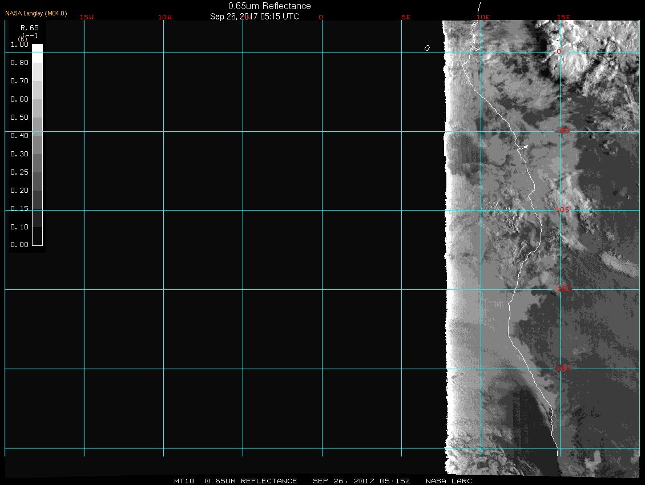This screenshot has height=485, width=645.
Task: Click the 0.25 colorbar value
Action: [x=19, y=172]
